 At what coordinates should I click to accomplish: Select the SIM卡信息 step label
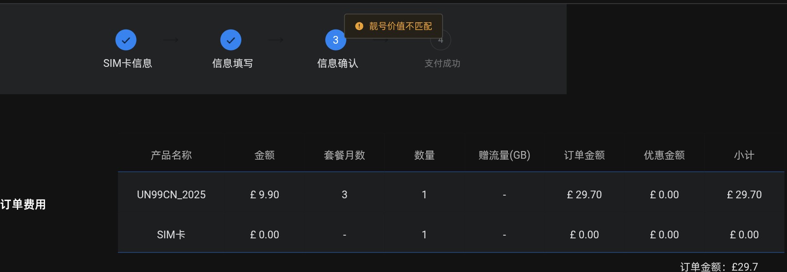click(x=128, y=63)
